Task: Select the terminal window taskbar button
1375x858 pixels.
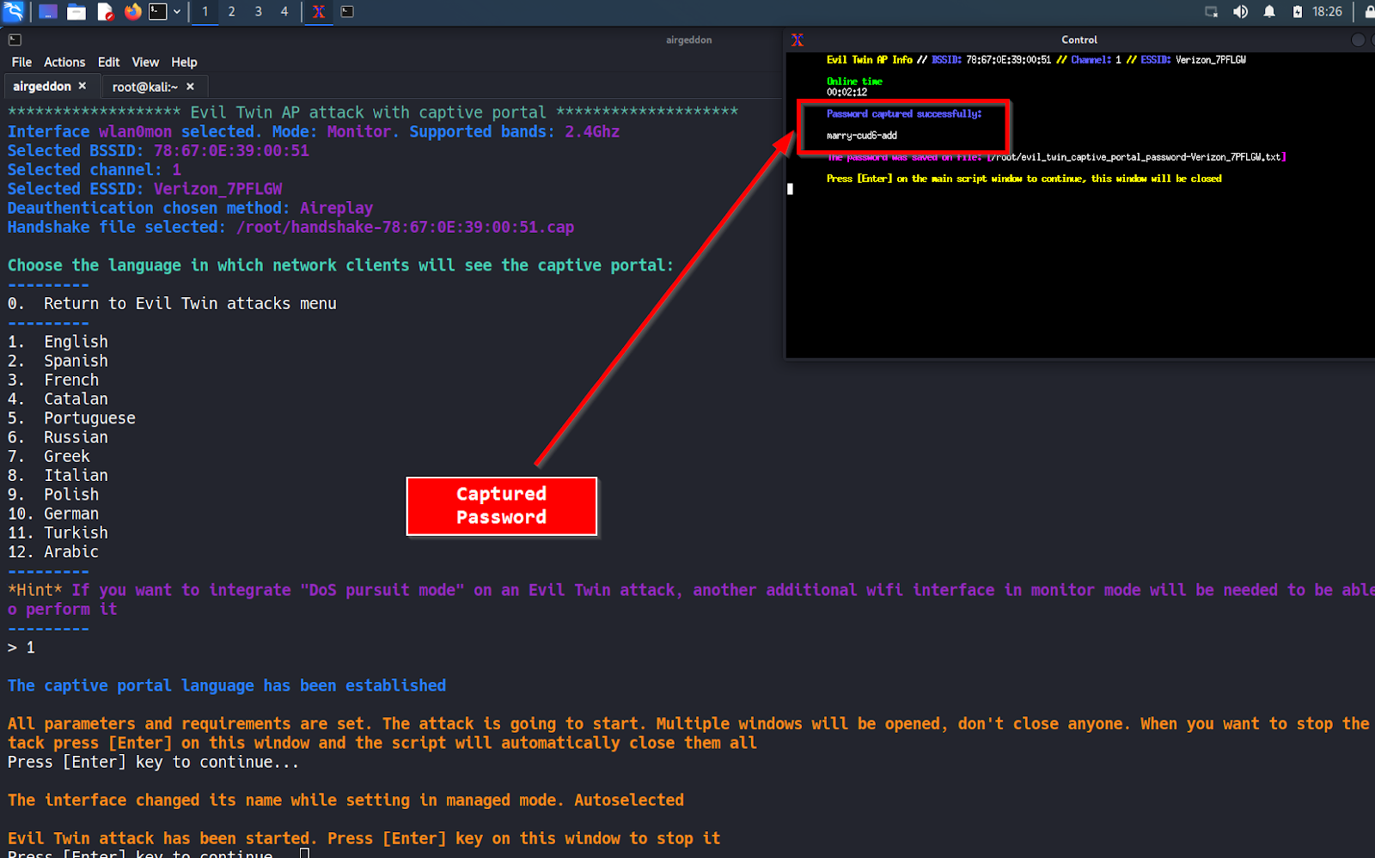Action: point(347,11)
